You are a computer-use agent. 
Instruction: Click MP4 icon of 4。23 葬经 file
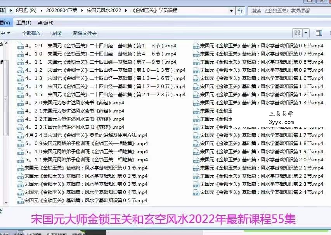click(x=21, y=127)
